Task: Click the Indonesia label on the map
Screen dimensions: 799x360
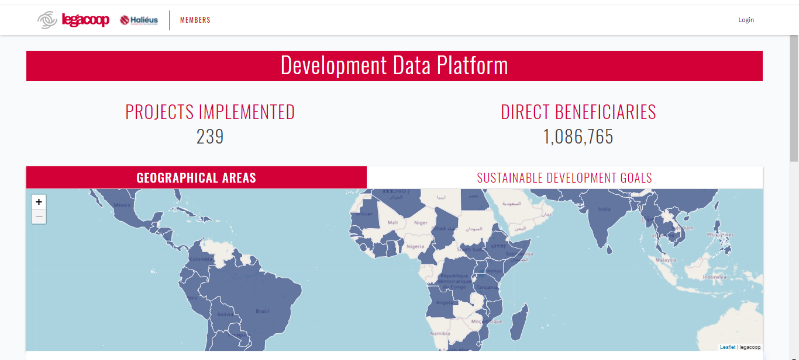Action: coord(715,277)
